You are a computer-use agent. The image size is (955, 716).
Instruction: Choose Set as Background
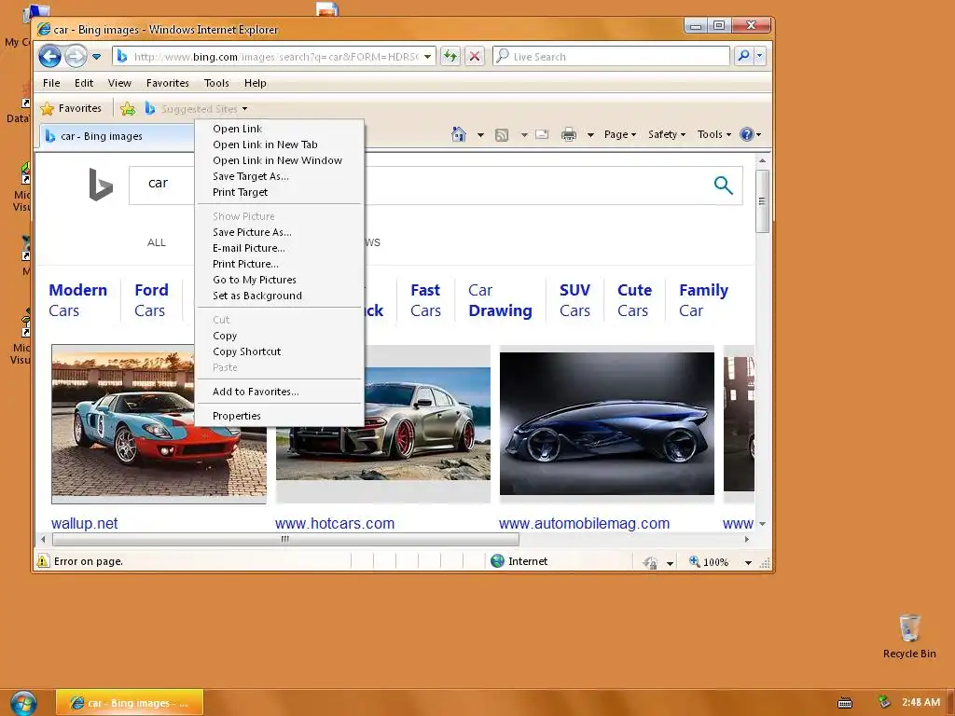click(279, 296)
